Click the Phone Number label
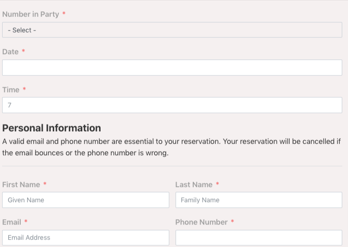 (201, 222)
